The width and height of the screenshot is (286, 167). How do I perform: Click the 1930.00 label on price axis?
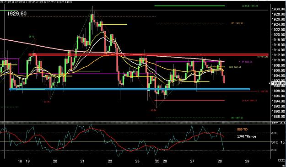tap(278, 9)
